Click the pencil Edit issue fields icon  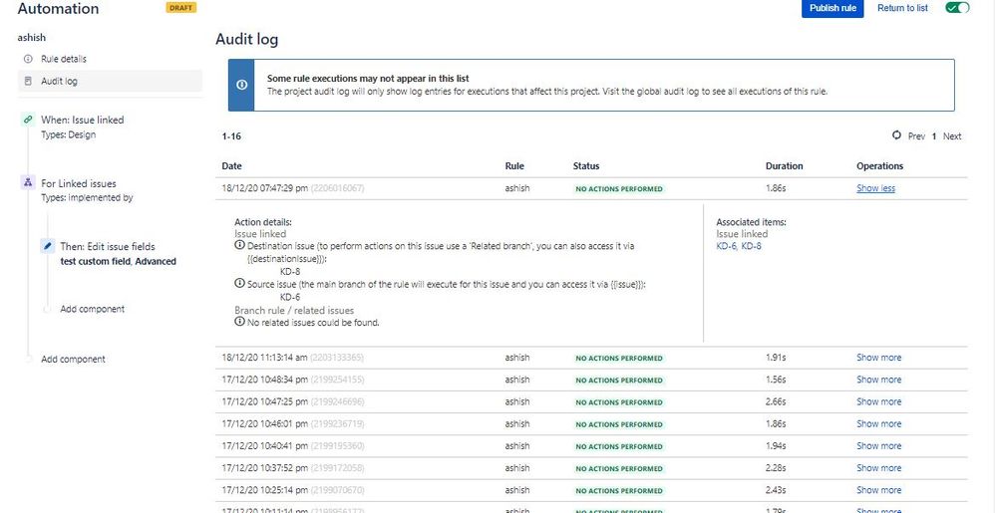[47, 246]
